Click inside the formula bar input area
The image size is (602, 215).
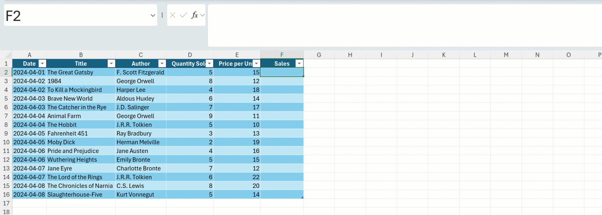coord(405,25)
